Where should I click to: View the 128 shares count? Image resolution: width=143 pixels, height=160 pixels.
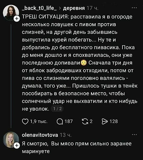[x=114, y=121]
